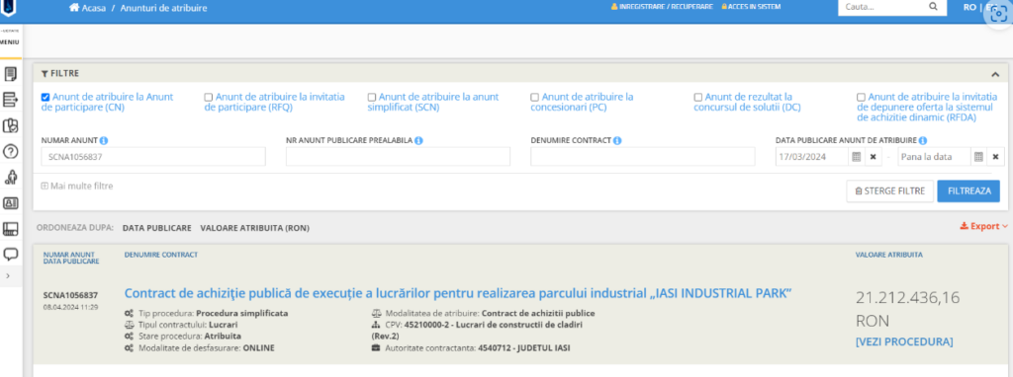Check Anunt de atribuire sistem dinamic (RFDA)

pos(861,98)
